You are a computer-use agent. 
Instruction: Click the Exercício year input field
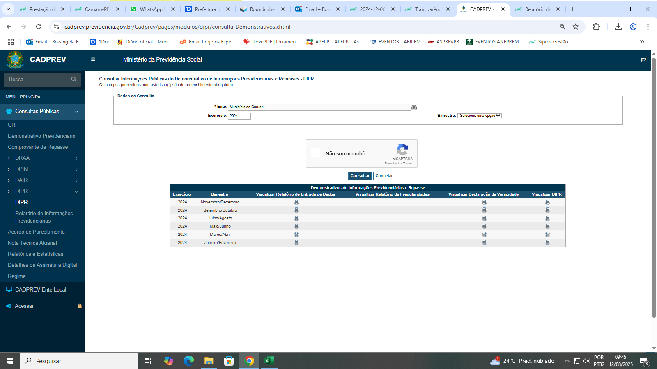coord(239,116)
